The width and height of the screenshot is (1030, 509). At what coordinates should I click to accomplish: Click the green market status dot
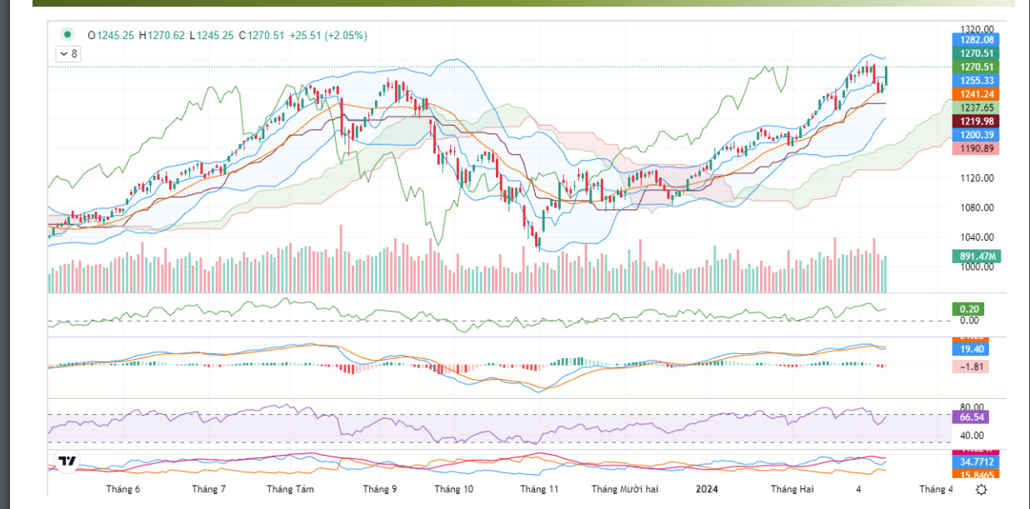[67, 35]
